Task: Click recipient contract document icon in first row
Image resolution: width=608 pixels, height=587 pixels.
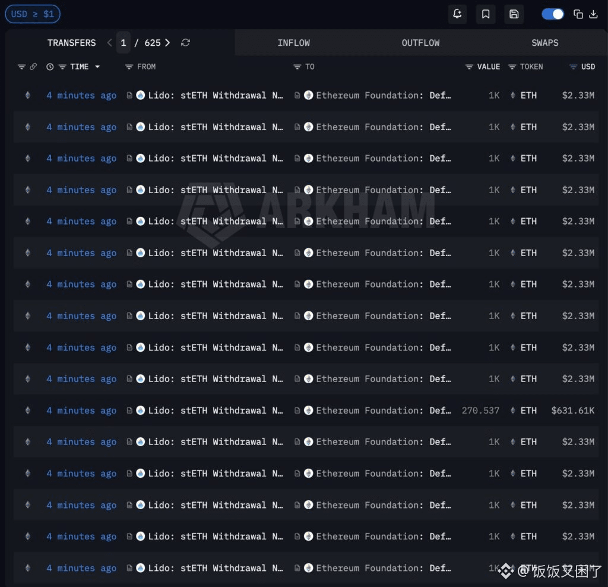Action: (297, 96)
